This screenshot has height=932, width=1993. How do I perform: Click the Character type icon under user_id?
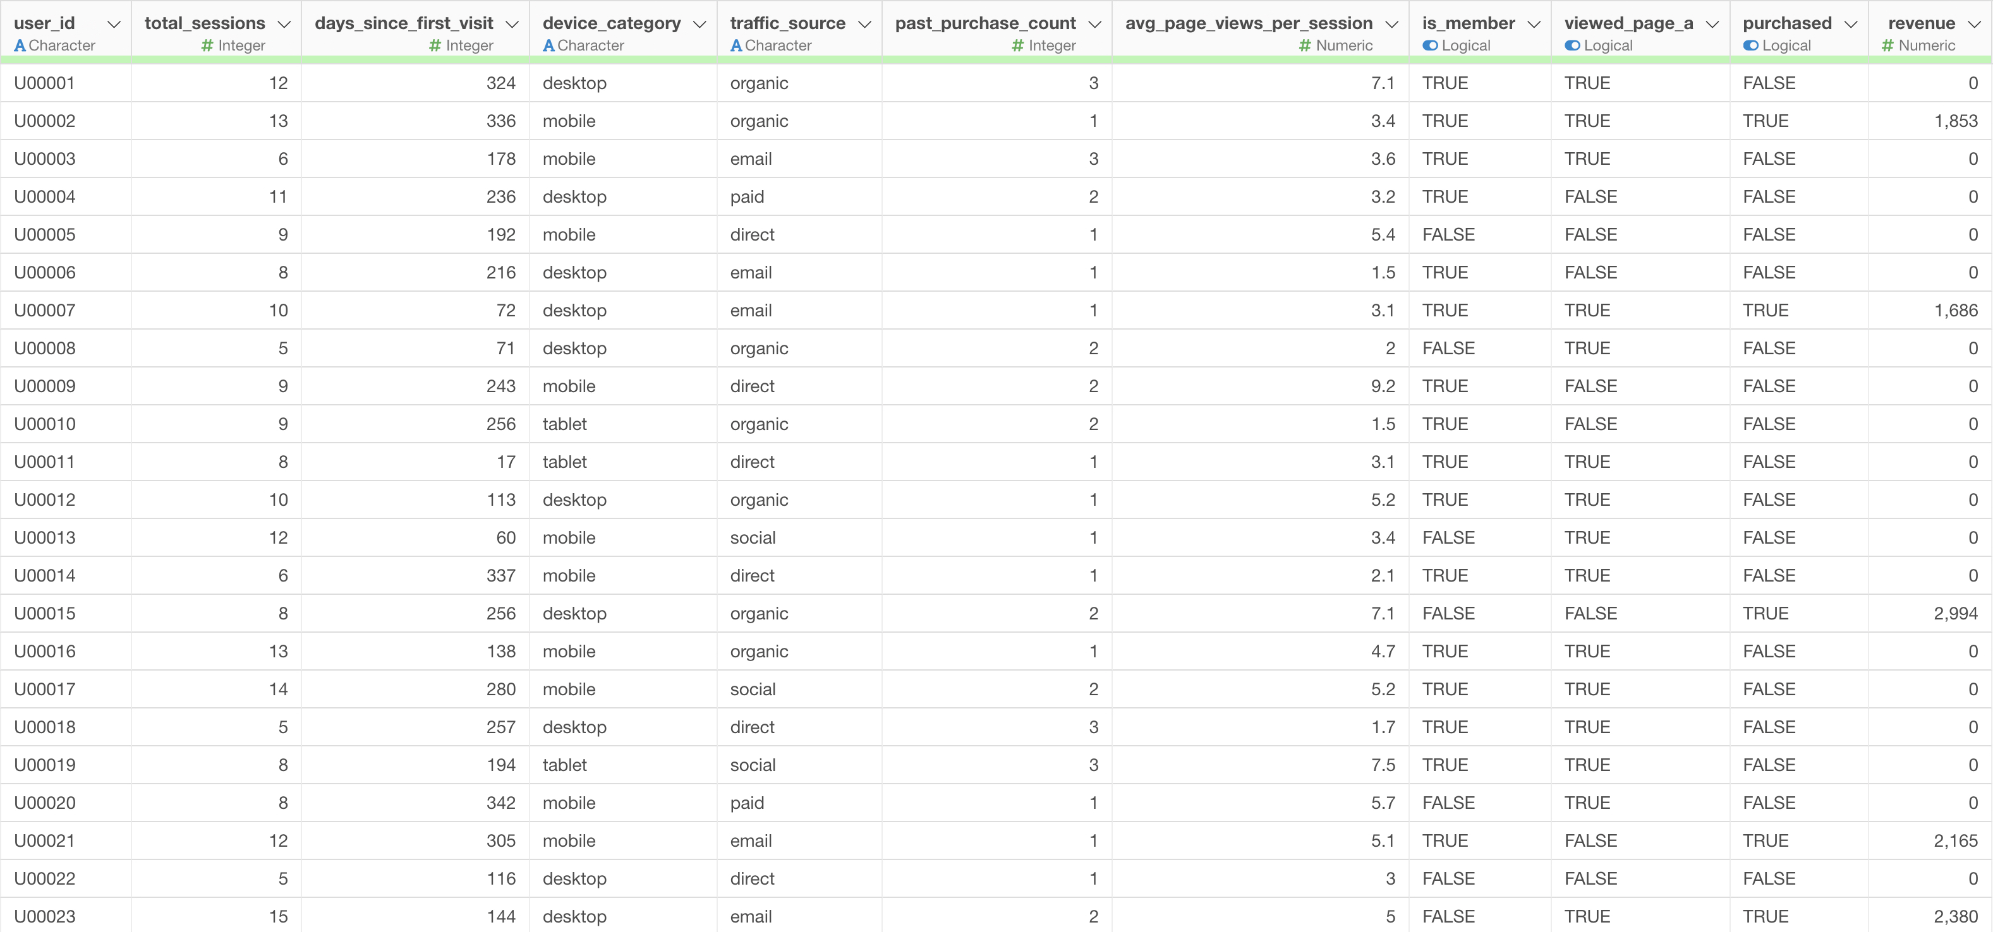(20, 45)
